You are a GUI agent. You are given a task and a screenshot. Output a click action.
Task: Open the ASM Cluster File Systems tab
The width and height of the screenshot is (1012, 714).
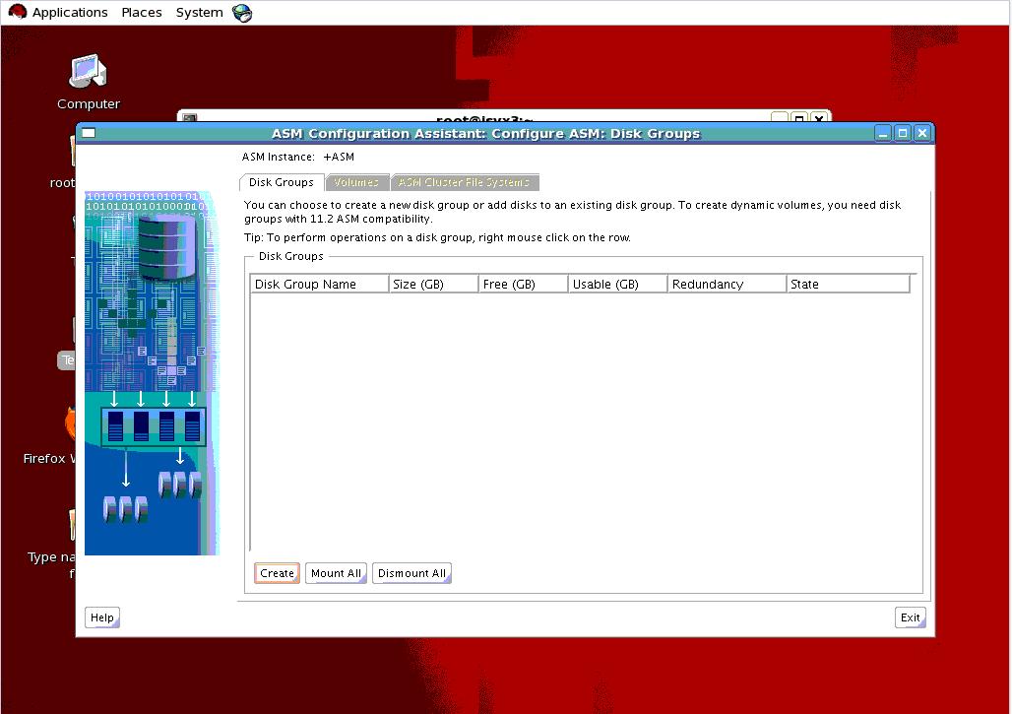pyautogui.click(x=464, y=183)
